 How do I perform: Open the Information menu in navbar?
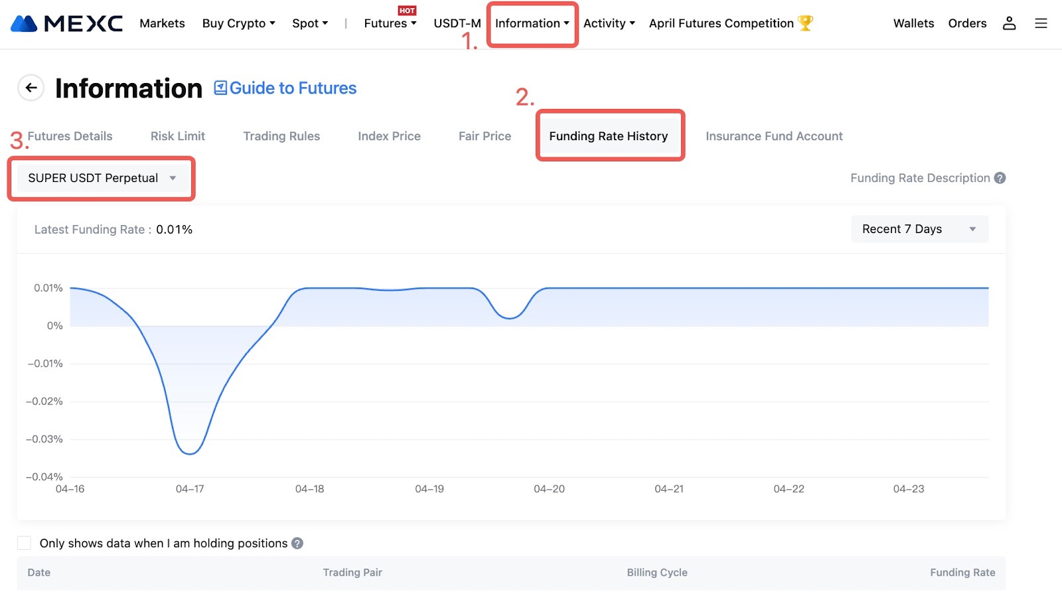pyautogui.click(x=532, y=24)
